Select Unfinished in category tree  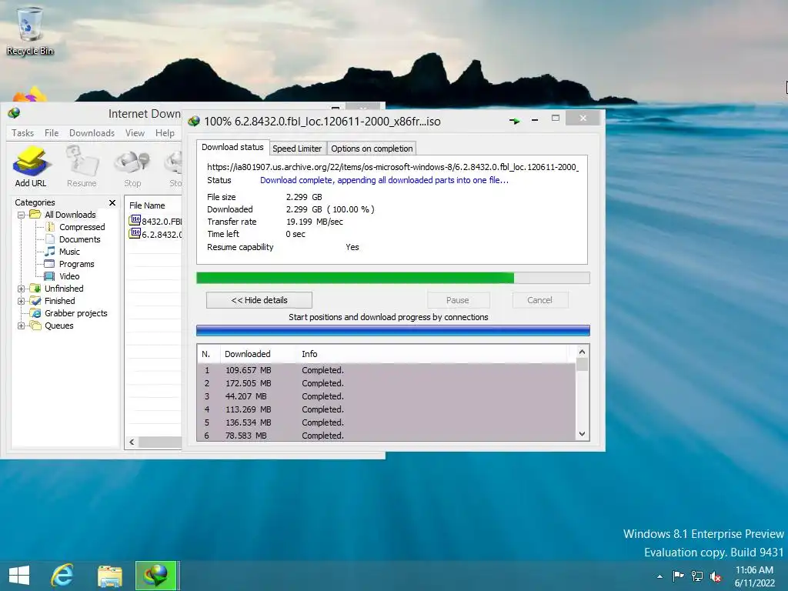click(x=64, y=289)
